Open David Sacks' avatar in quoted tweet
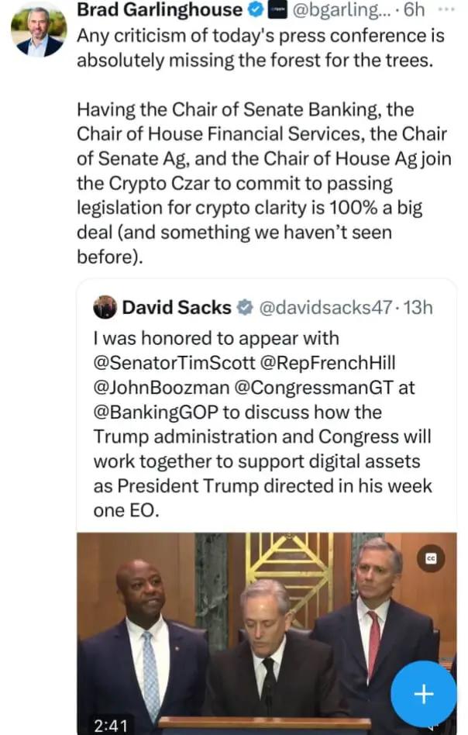The height and width of the screenshot is (735, 468). [105, 308]
